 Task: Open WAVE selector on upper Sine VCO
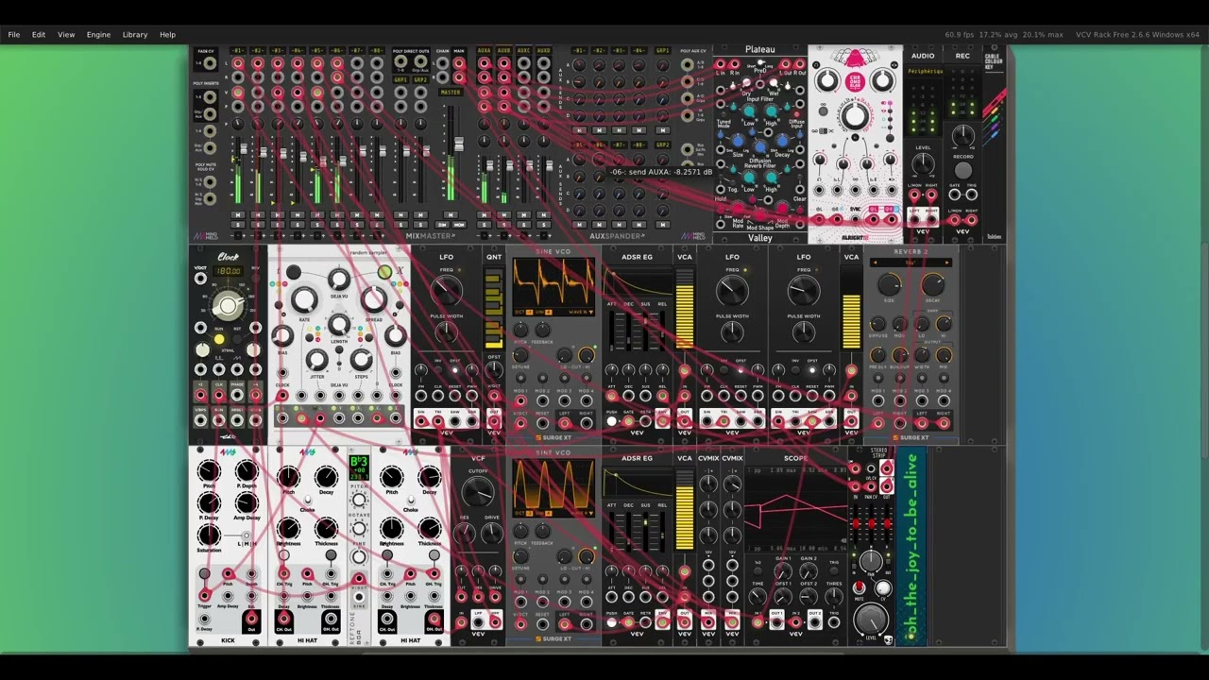tap(581, 312)
